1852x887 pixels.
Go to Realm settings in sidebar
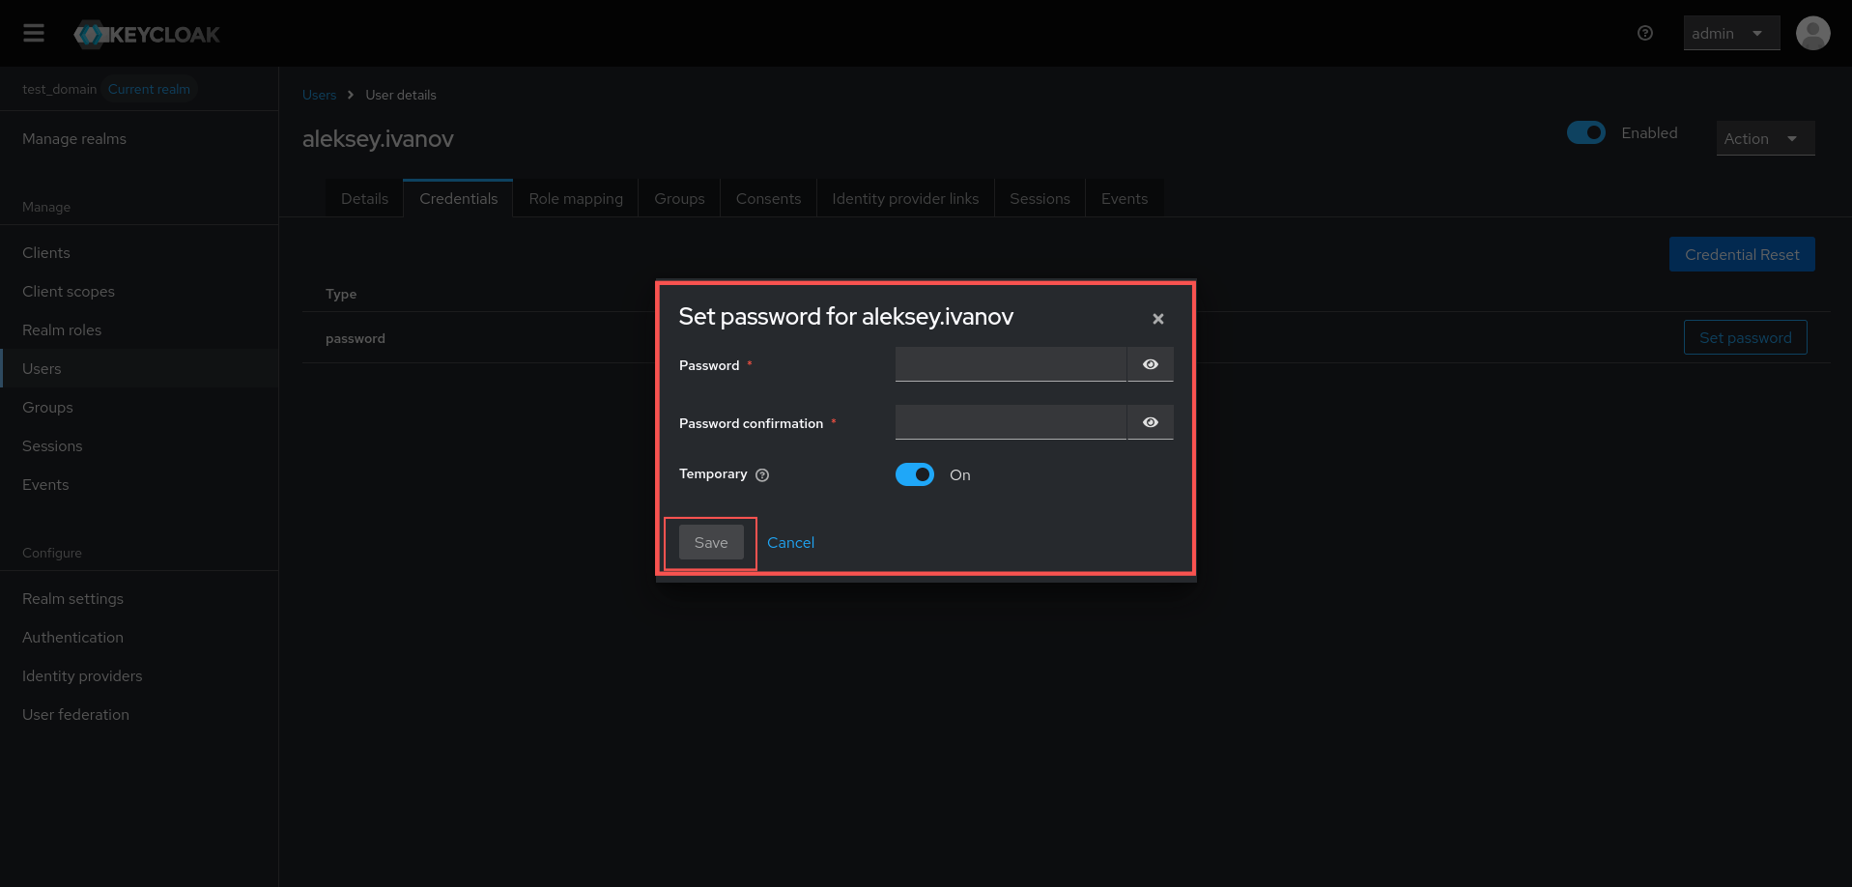click(73, 599)
